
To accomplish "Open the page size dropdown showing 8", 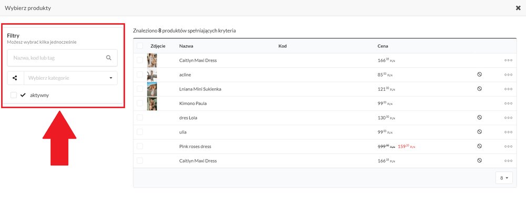I will 504,178.
